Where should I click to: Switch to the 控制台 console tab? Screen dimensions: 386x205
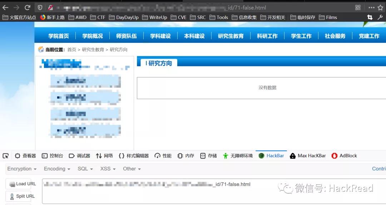point(53,156)
